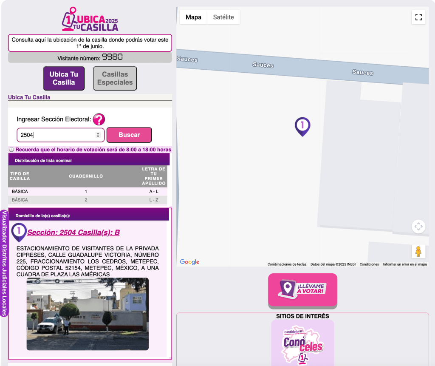
Task: Open the Sección: 2504 Casilla(s): B link
Action: point(73,233)
